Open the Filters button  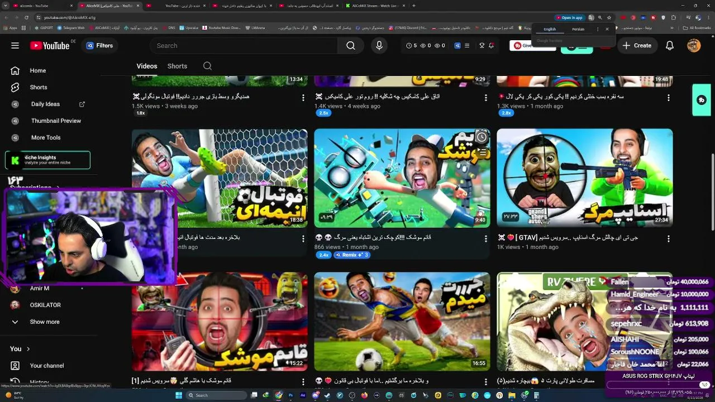100,46
